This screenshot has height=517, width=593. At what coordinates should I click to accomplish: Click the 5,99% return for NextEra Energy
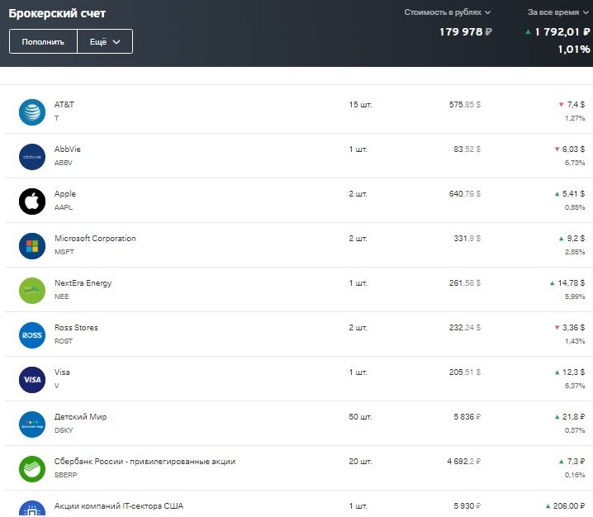[575, 296]
